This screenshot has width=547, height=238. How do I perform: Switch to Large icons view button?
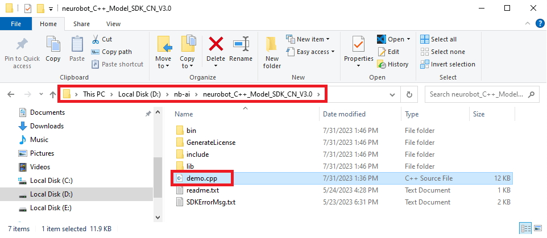(537, 229)
